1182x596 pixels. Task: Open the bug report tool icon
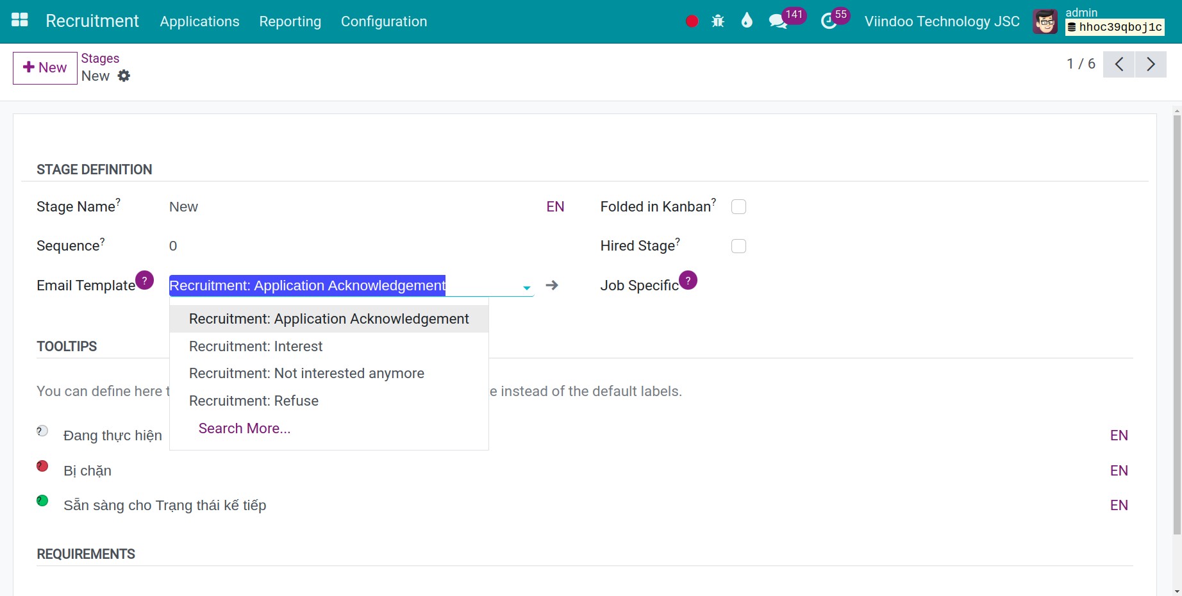(x=718, y=21)
